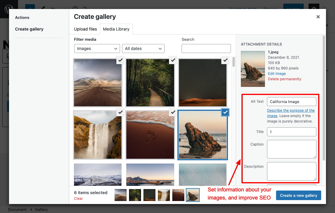Focus the Search media field
This screenshot has width=335, height=213.
(x=206, y=49)
